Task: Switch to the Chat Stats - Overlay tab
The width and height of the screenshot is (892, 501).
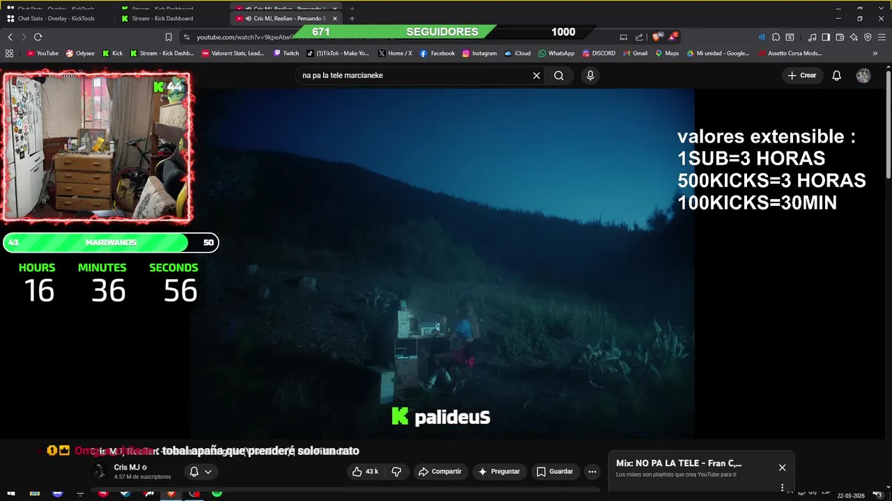Action: pos(56,18)
